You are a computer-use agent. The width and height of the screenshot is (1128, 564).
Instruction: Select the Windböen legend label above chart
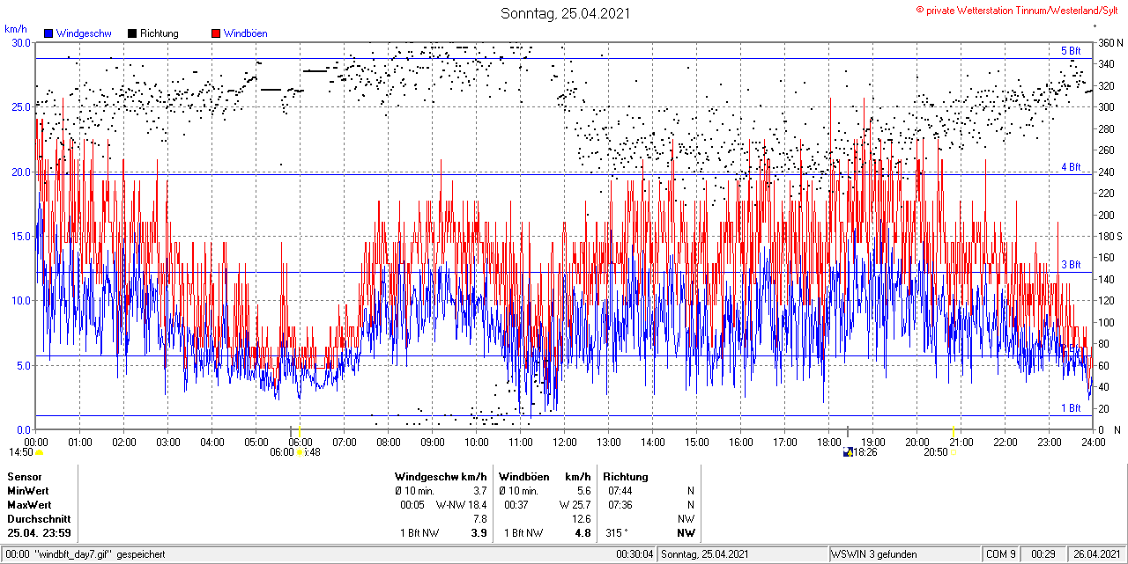245,33
